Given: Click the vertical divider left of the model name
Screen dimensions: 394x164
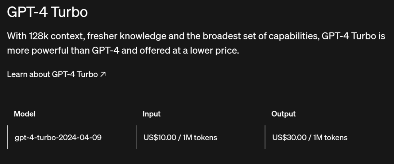Looking at the screenshot, I should coord(7,137).
